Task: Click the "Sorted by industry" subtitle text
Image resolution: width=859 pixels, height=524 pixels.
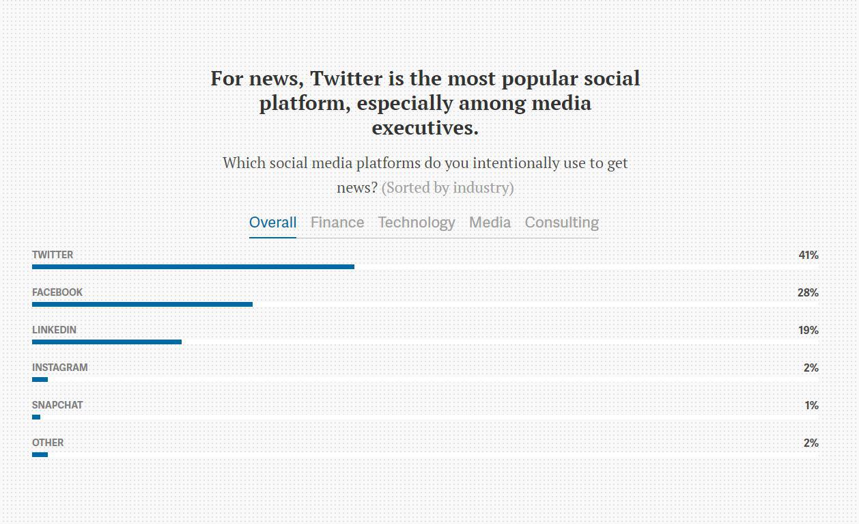Action: coord(447,188)
